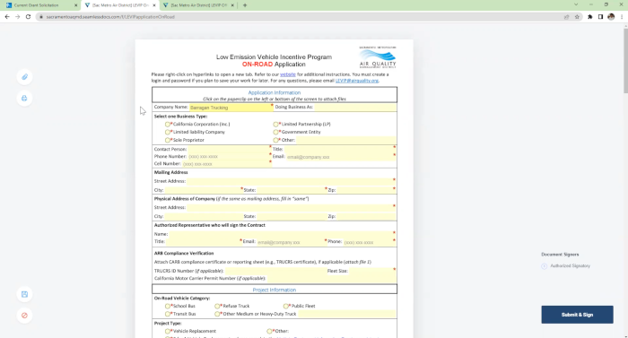Select Government Entity business type

click(275, 132)
